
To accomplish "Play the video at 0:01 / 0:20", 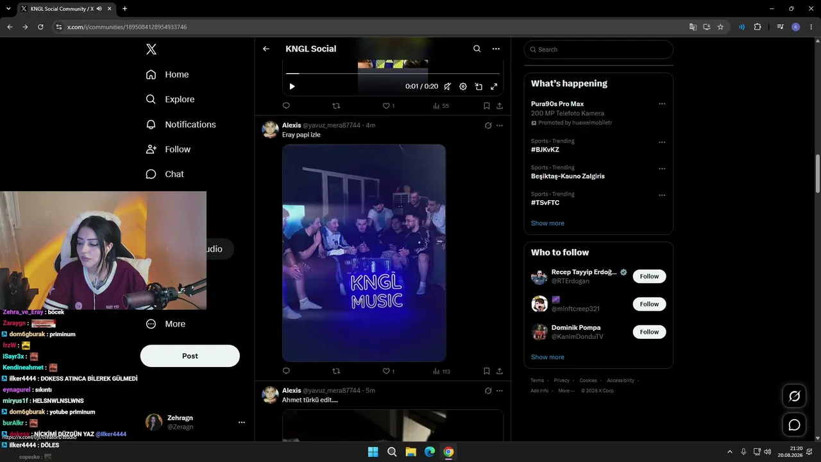I will (x=292, y=87).
